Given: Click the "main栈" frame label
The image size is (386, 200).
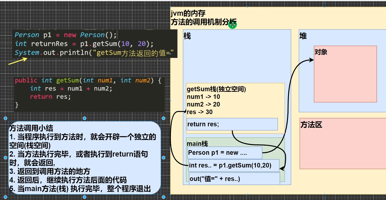Looking at the screenshot, I should tap(197, 144).
